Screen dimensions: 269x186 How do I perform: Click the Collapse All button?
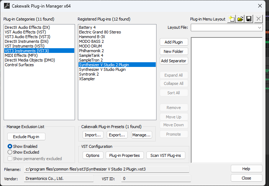pyautogui.click(x=174, y=83)
